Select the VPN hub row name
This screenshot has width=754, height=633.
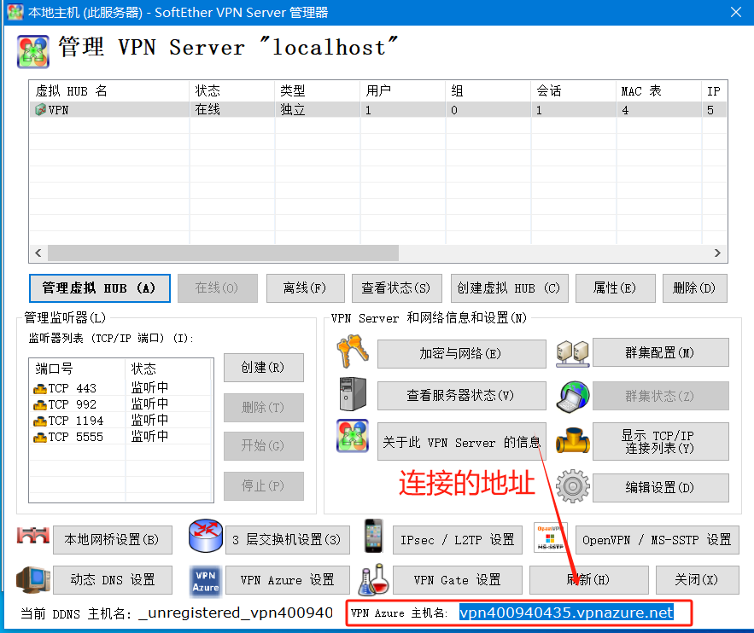point(58,110)
